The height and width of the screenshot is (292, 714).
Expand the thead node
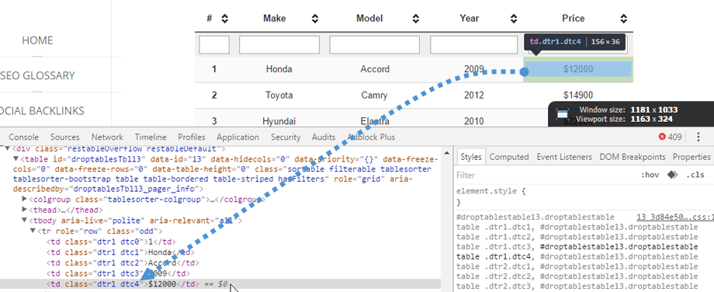click(25, 210)
